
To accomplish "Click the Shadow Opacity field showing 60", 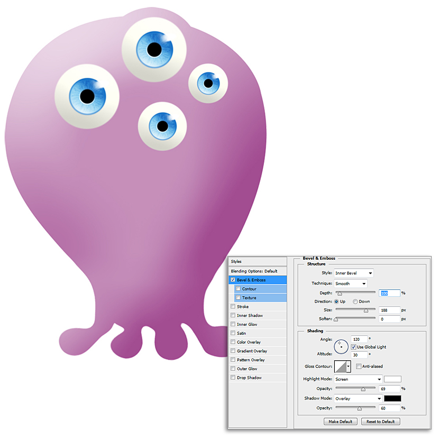I will tap(390, 408).
